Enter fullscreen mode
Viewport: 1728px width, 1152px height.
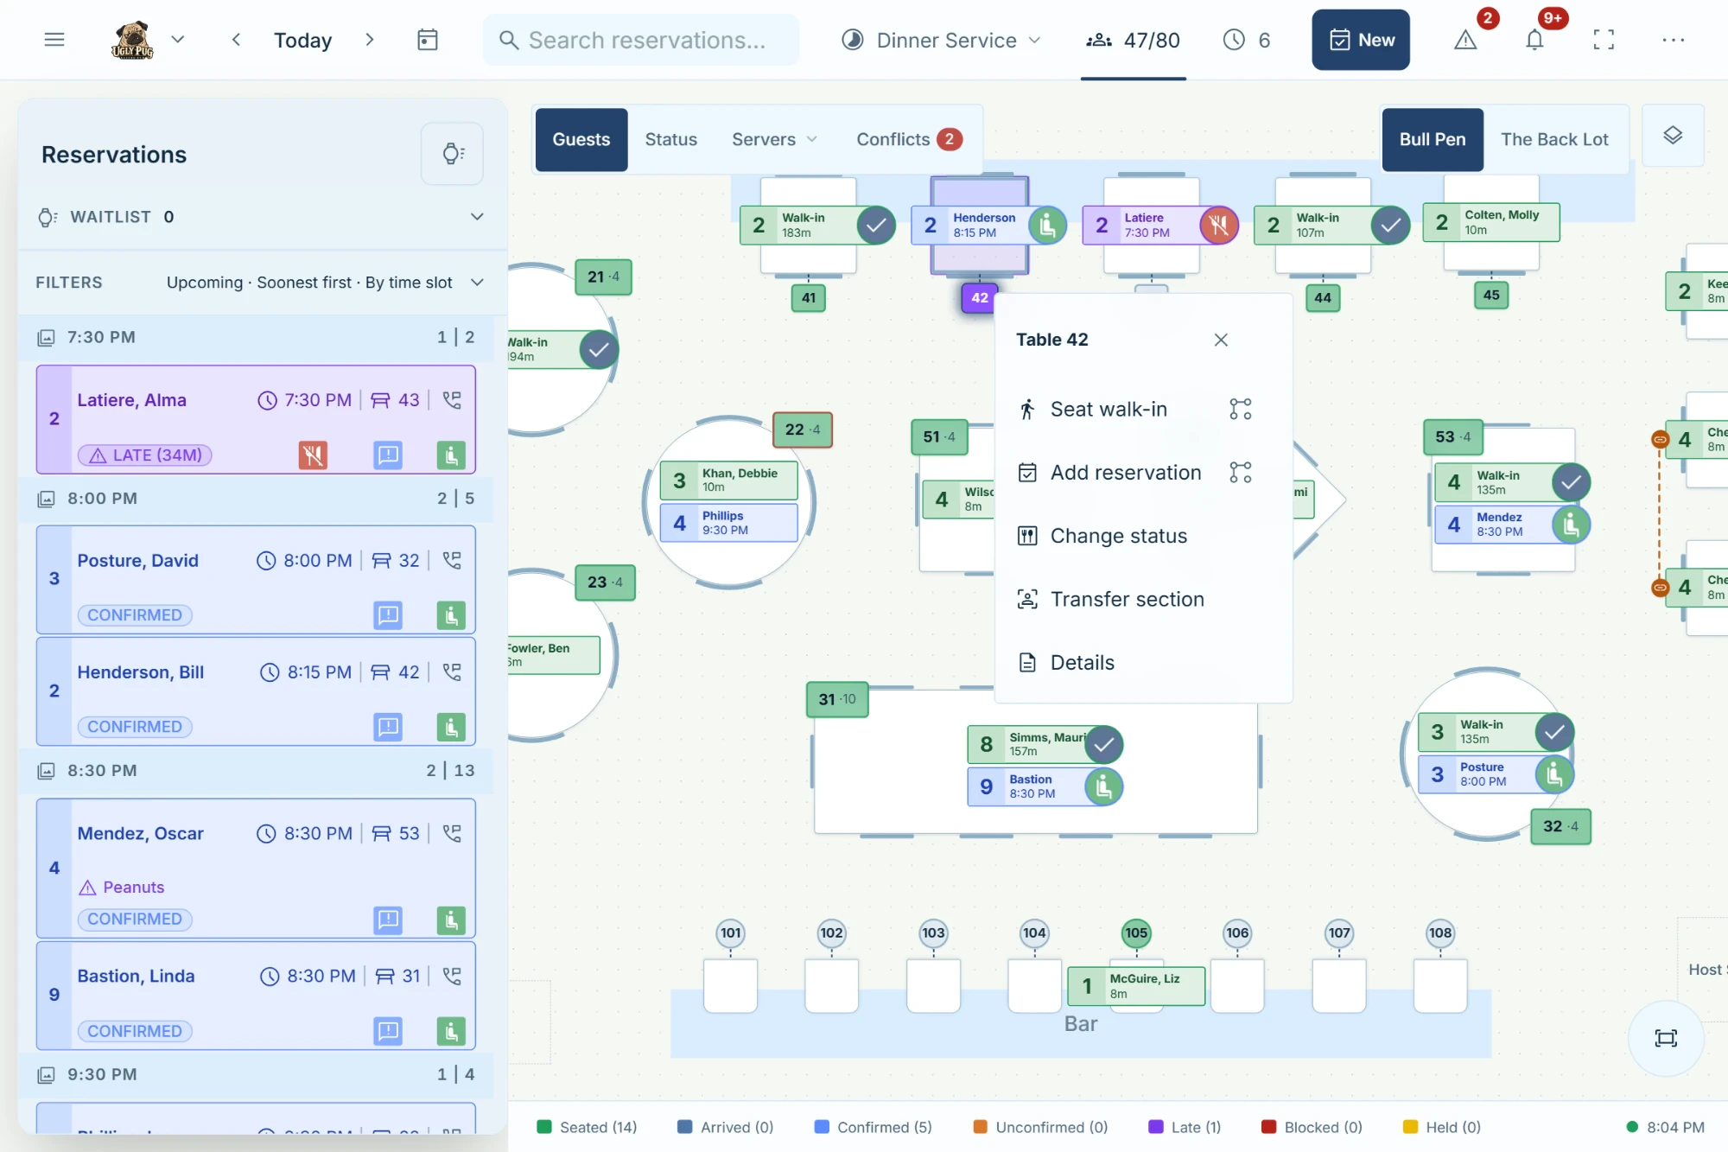point(1604,40)
